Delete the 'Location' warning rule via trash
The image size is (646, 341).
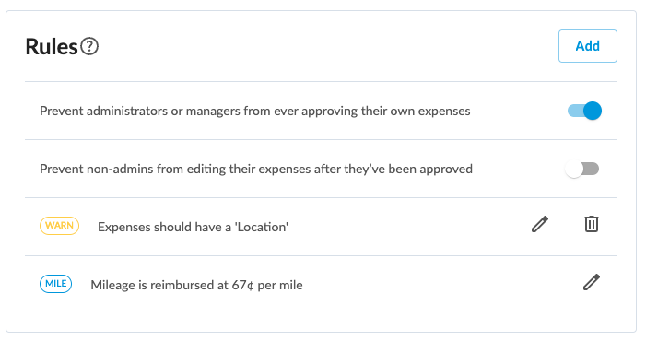[592, 224]
